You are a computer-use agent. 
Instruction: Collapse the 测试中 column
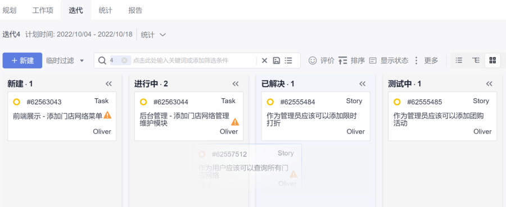(x=489, y=84)
